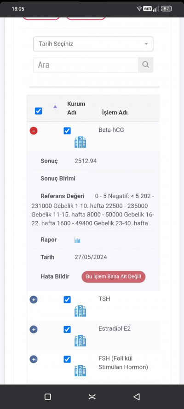Sort by clicking the header triangle arrow

(55, 106)
